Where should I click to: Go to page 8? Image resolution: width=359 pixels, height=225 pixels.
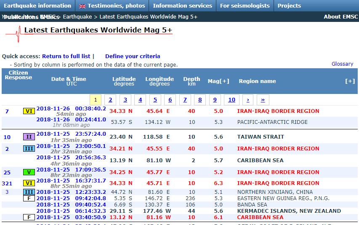click(200, 100)
